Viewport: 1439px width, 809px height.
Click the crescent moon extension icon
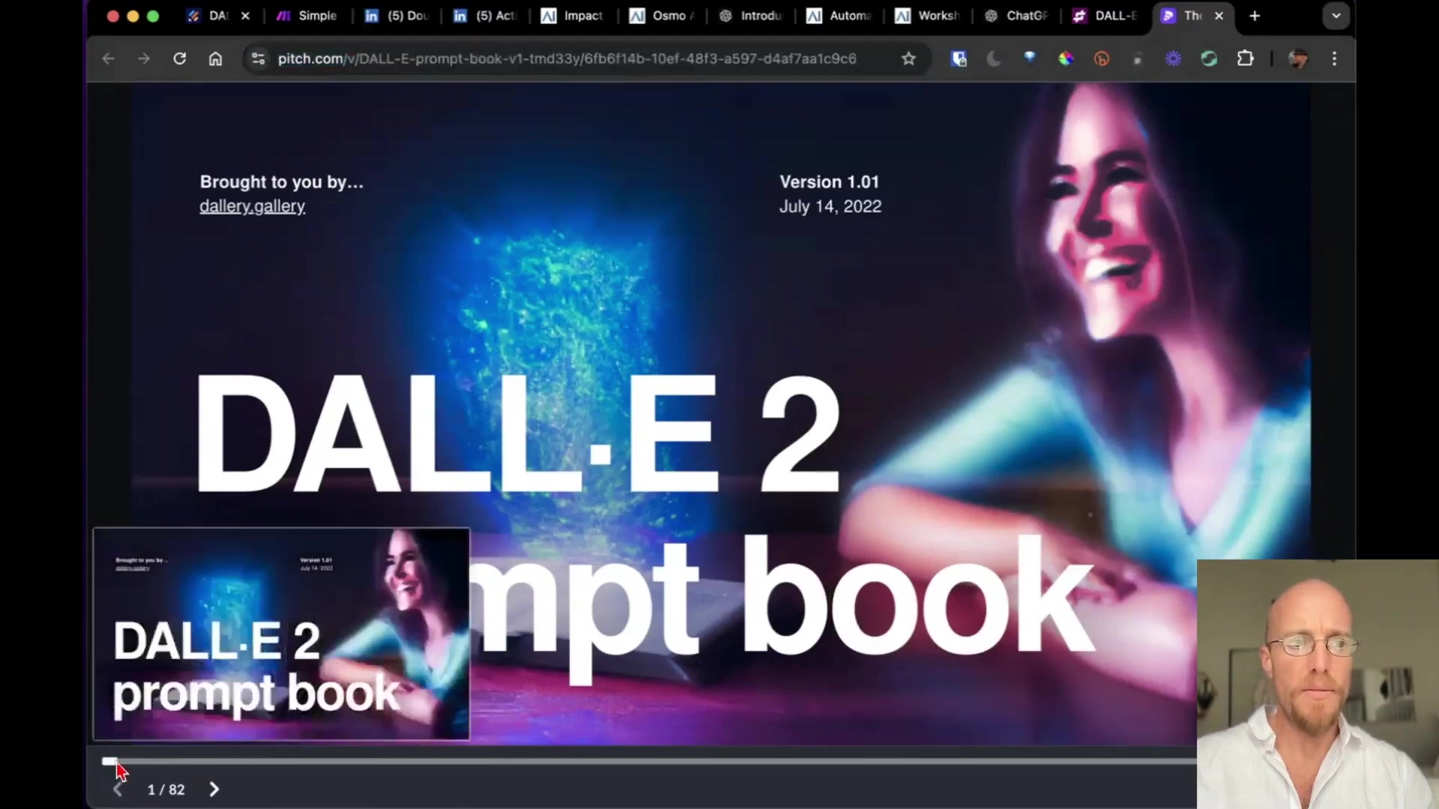pos(994,58)
